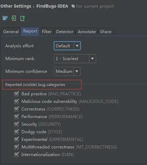
Task: Click the export settings icon
Action: pyautogui.click(x=23, y=18)
